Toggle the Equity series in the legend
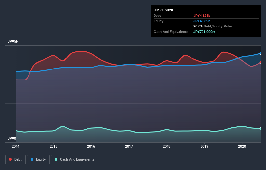 click(x=38, y=159)
